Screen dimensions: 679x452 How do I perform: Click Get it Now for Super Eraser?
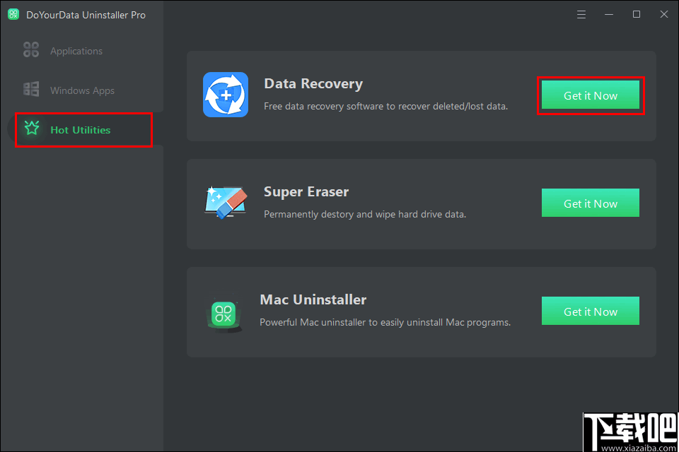(x=591, y=203)
